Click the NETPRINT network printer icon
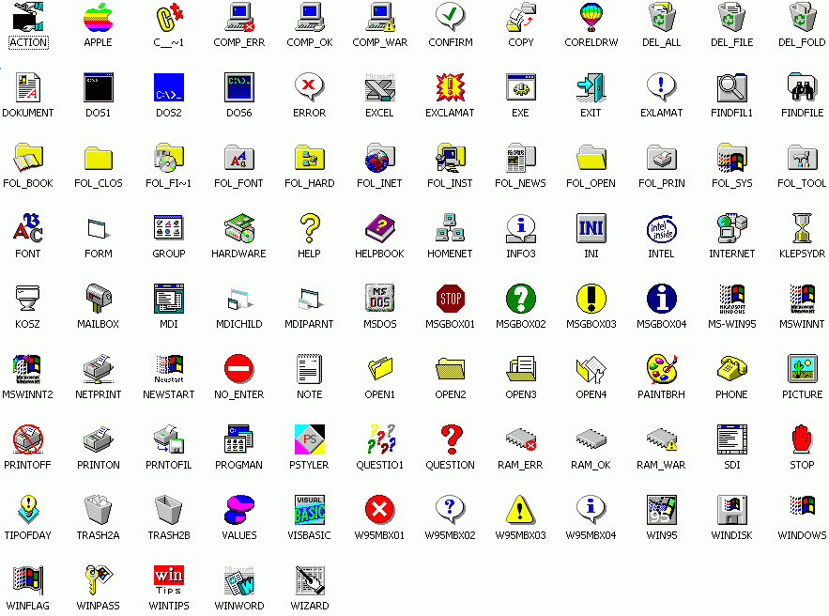Screen dimensions: 829x616 coord(99,368)
